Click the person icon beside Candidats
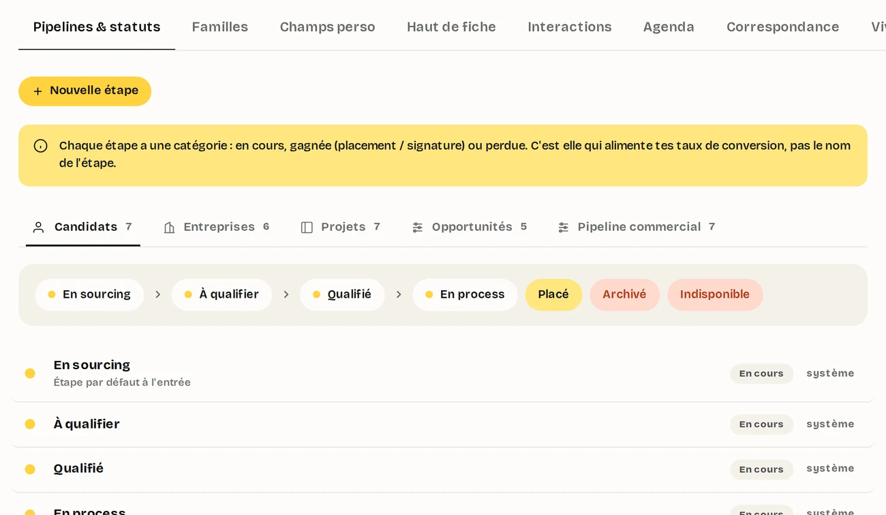 (39, 228)
